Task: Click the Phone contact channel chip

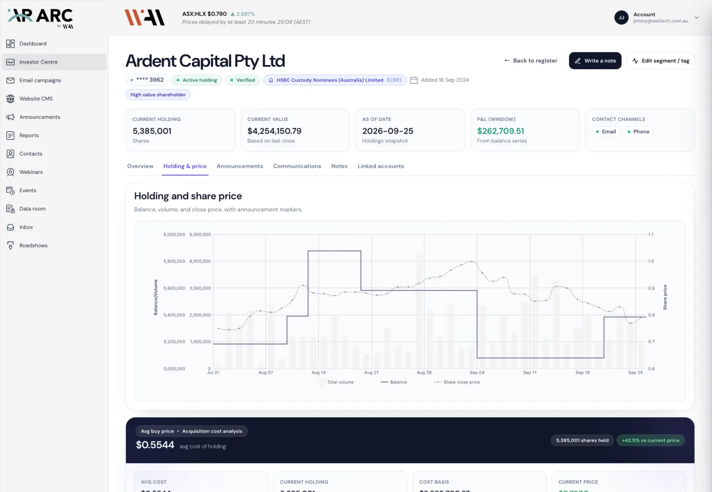Action: [x=638, y=132]
